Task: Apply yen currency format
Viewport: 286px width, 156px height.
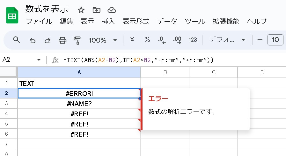Action: pos(132,40)
